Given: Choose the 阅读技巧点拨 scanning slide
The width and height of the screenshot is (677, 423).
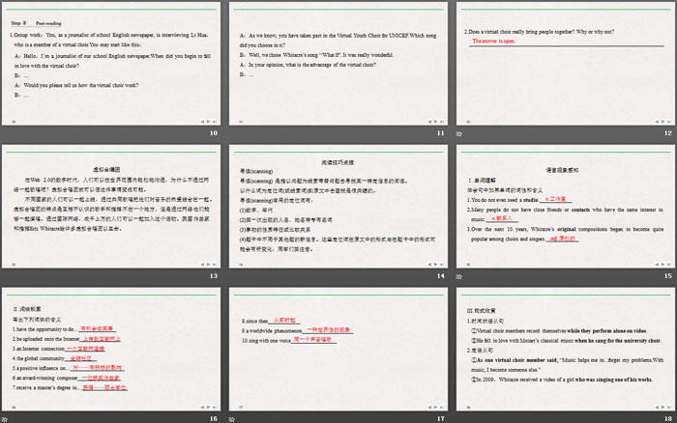Looking at the screenshot, I should [x=338, y=205].
